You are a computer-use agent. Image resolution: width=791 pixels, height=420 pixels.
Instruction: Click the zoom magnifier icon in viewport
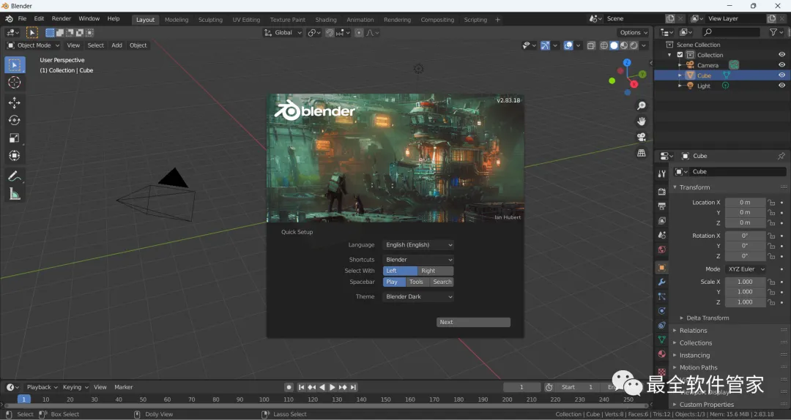pos(642,106)
